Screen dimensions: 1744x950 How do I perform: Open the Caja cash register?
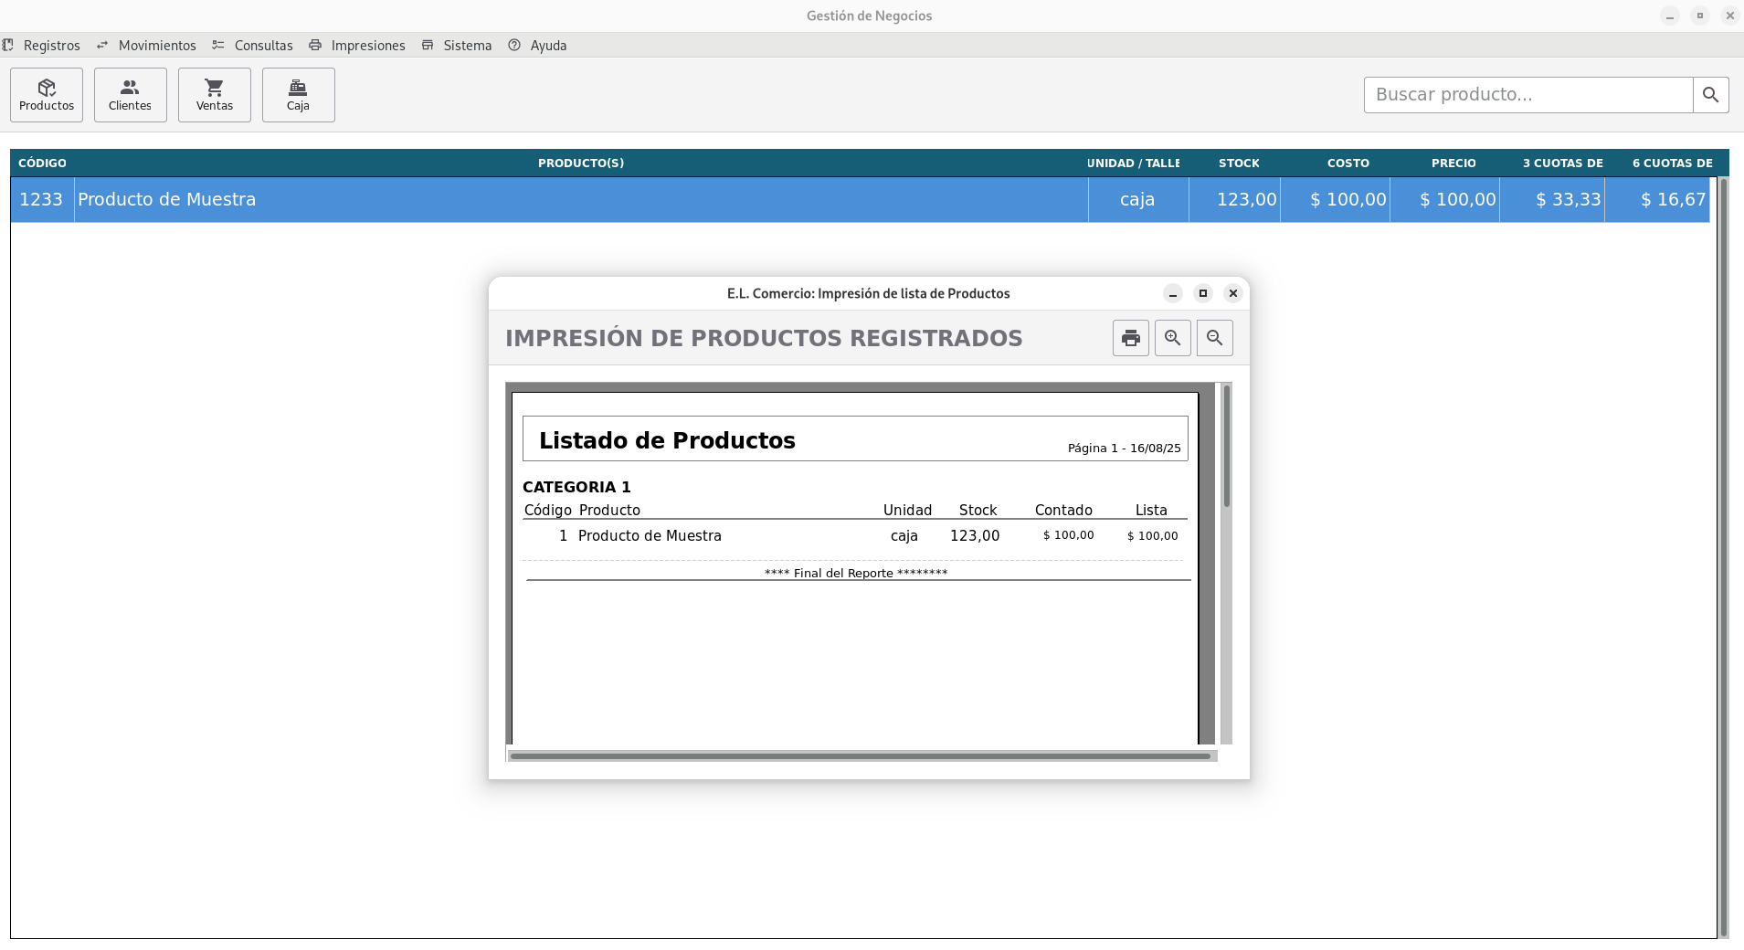(298, 95)
